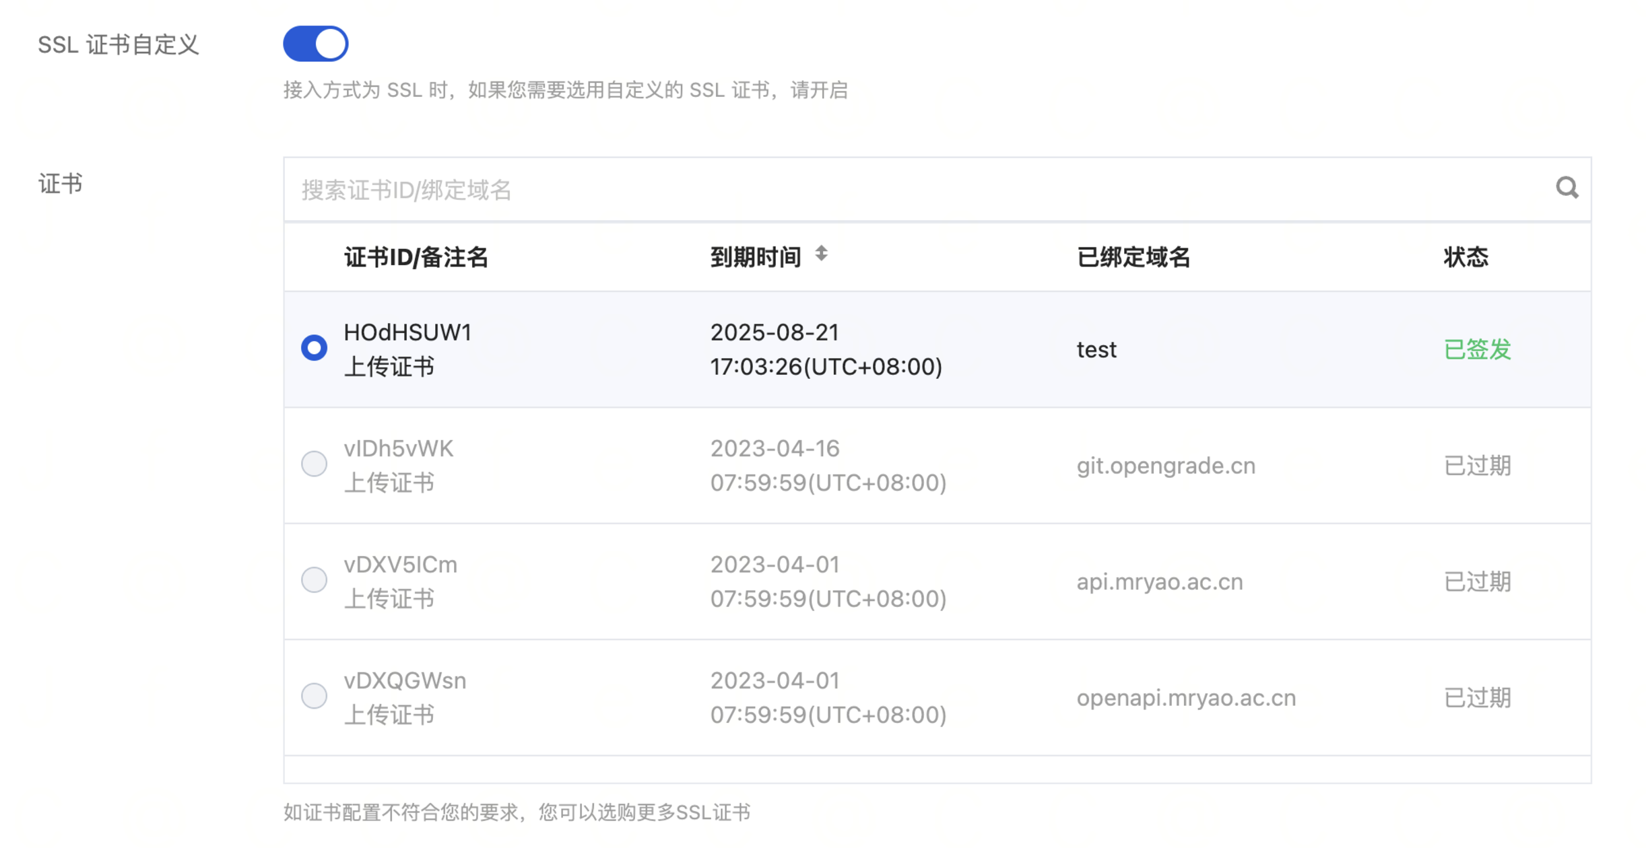Click the api.mryao.ac.cn bound domain
This screenshot has width=1646, height=848.
click(1159, 581)
